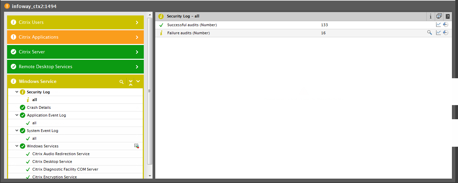Screen dimensions: 458x183
Task: Click the expand/collapse all tests double-chevron
Action: (131, 82)
